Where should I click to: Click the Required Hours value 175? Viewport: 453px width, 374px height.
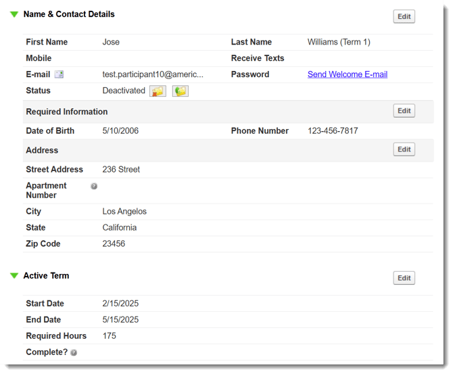point(110,336)
